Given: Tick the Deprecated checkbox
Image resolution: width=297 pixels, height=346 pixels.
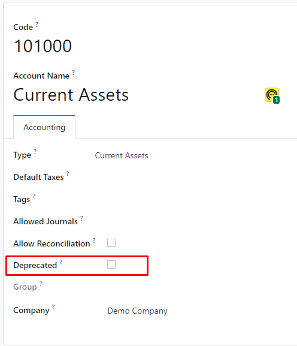Looking at the screenshot, I should click(x=111, y=264).
